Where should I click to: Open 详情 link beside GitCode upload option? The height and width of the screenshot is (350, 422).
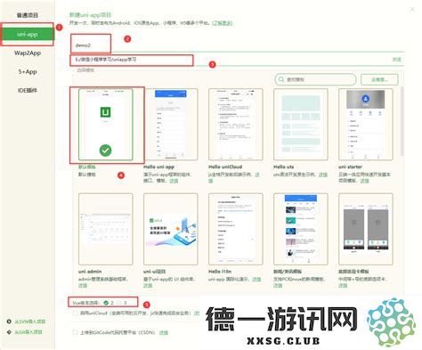tap(164, 332)
